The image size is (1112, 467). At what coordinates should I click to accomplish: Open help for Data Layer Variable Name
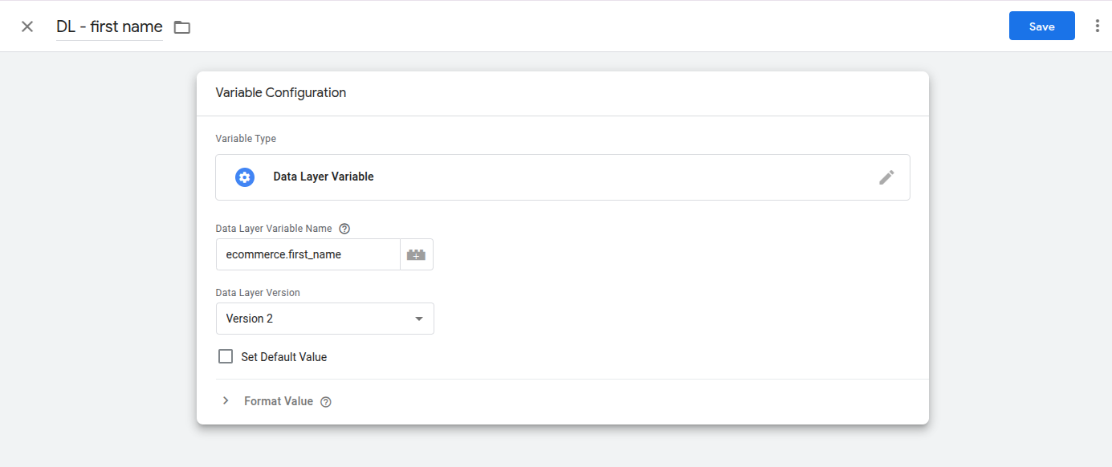344,228
